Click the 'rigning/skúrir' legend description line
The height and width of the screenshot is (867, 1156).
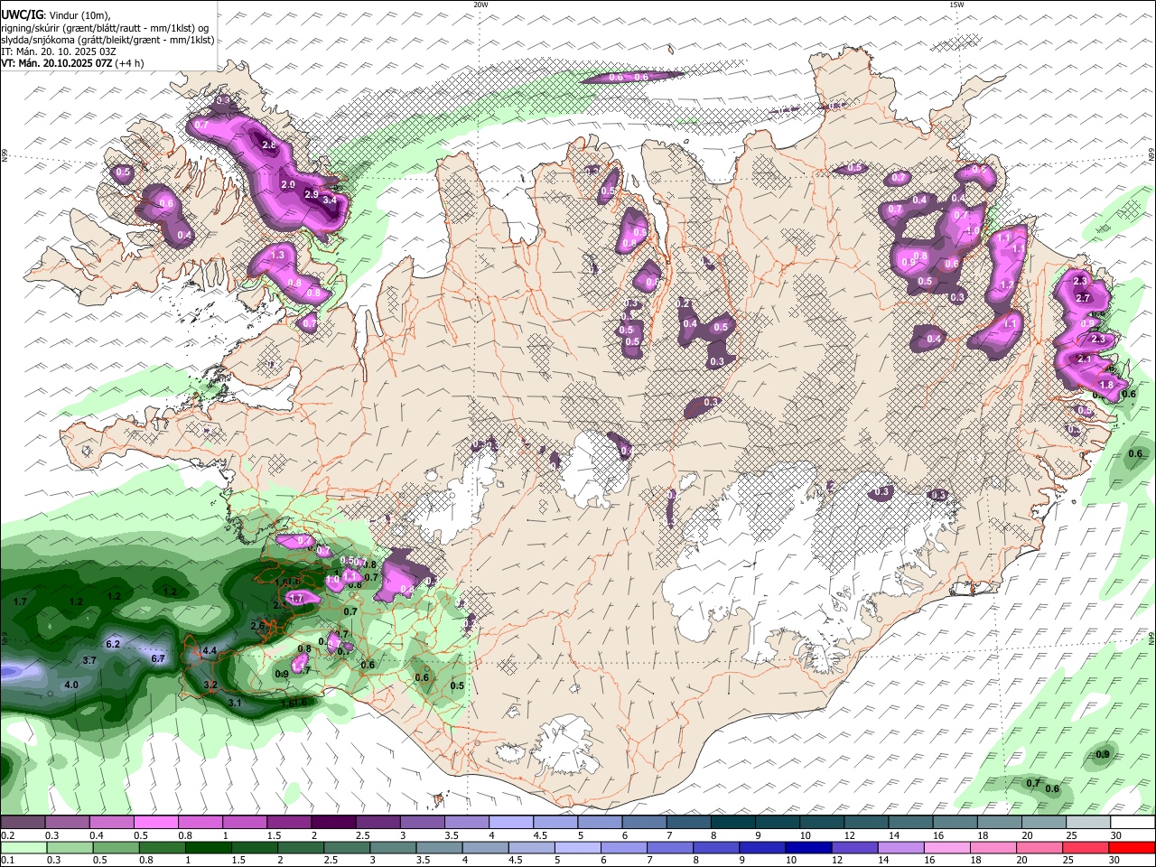point(106,28)
